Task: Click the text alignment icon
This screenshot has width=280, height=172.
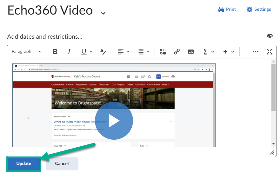Action: (120, 52)
